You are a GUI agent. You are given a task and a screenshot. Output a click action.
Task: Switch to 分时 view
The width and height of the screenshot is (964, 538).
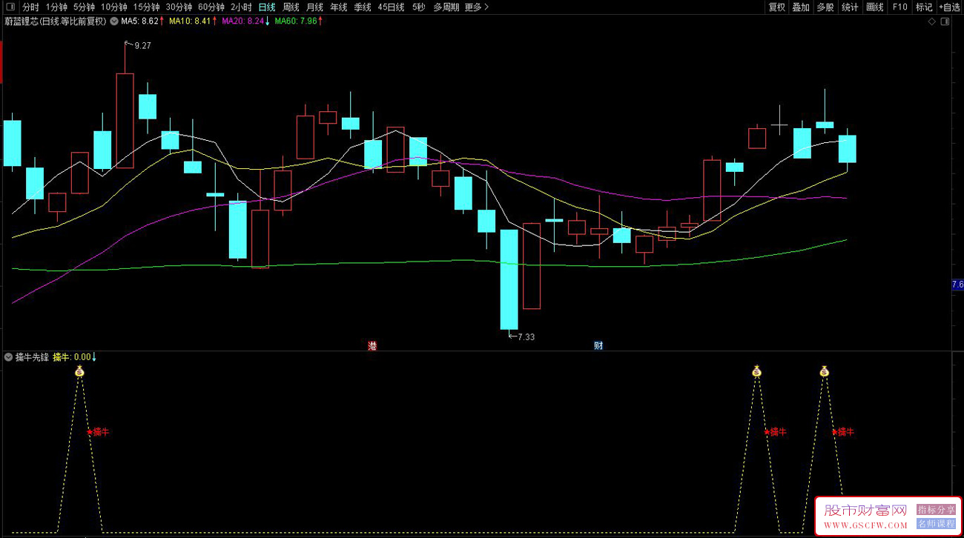tap(30, 7)
